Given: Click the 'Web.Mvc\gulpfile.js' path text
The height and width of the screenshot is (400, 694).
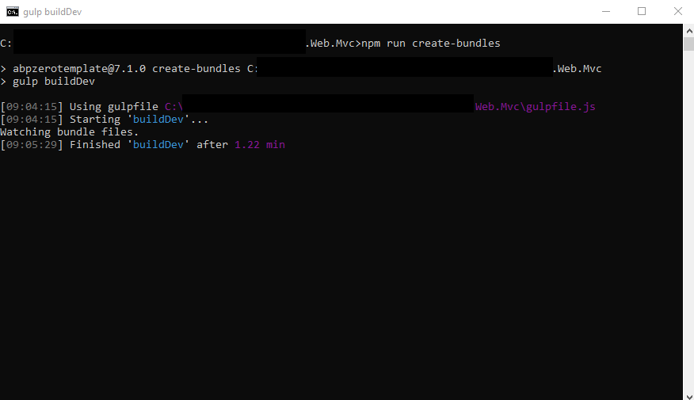Looking at the screenshot, I should (535, 107).
